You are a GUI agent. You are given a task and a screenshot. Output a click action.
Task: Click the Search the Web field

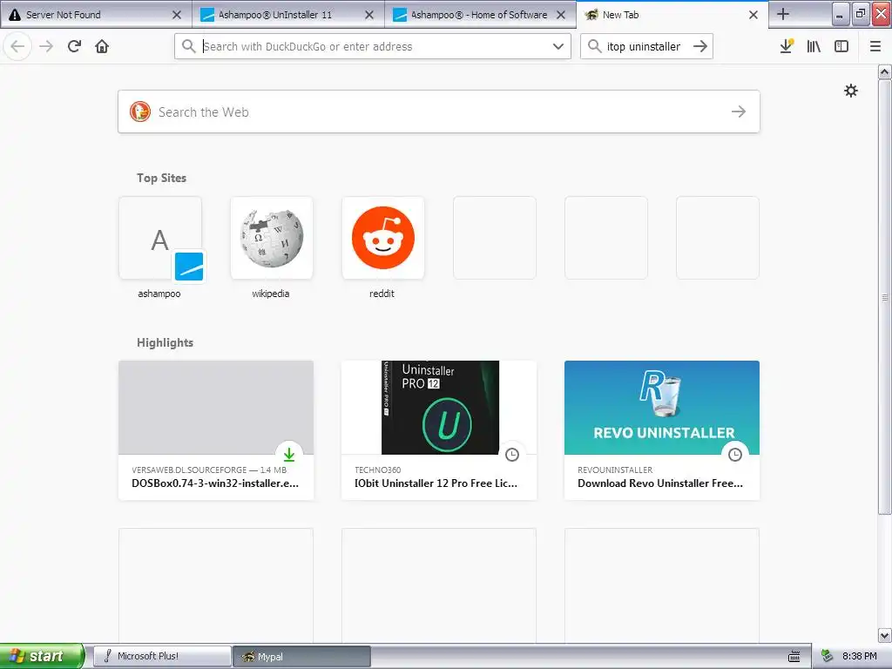pos(439,111)
